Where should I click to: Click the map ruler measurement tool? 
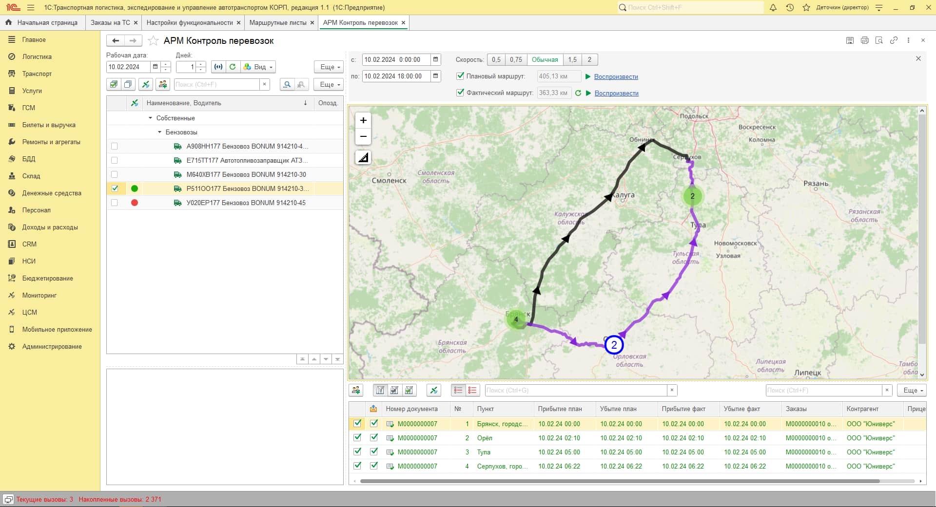363,157
